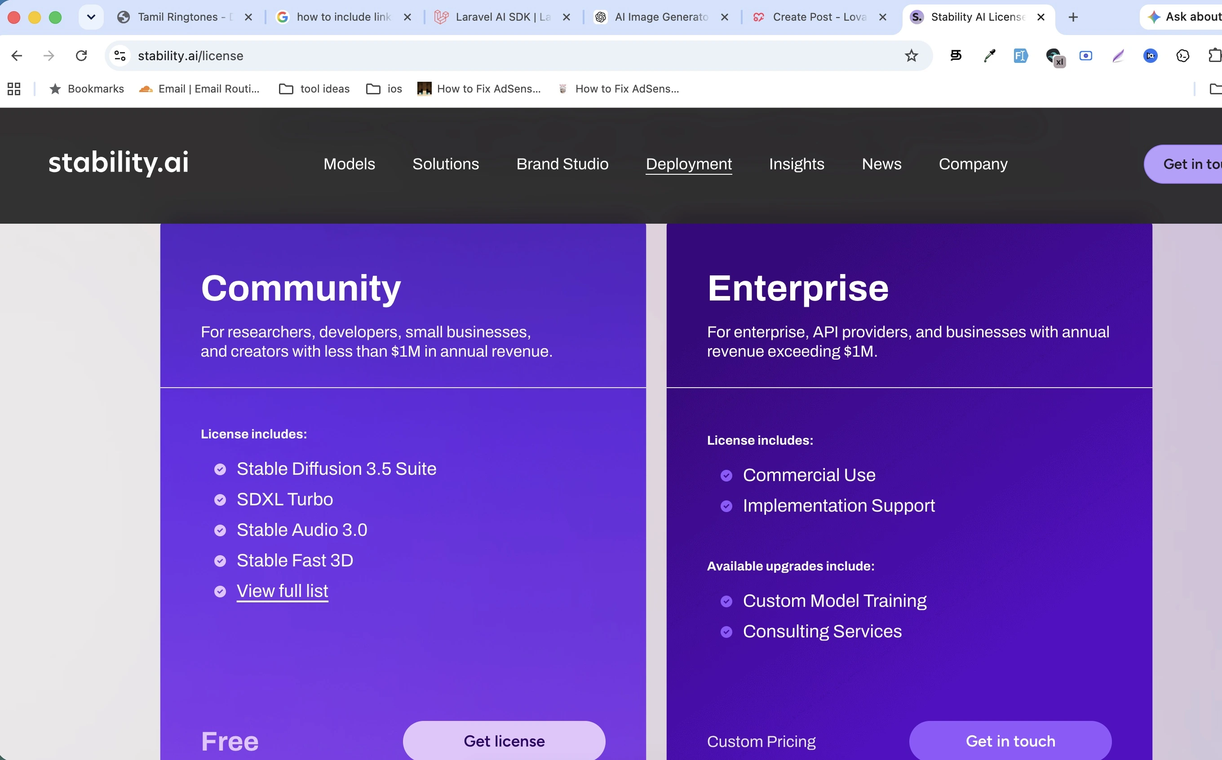
Task: Go to stability.ai home logo
Action: 119,163
